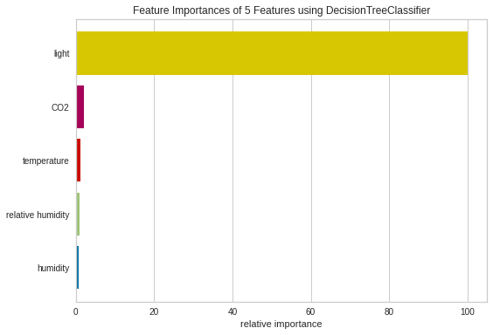Image resolution: width=493 pixels, height=335 pixels.
Task: Click the 'relative importance' x-axis label
Action: click(281, 324)
